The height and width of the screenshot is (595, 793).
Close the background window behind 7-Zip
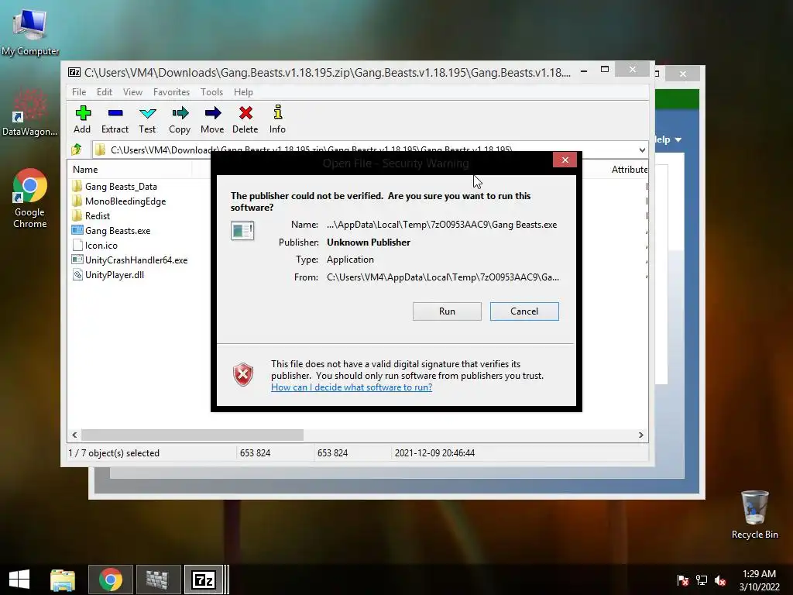[x=683, y=74]
